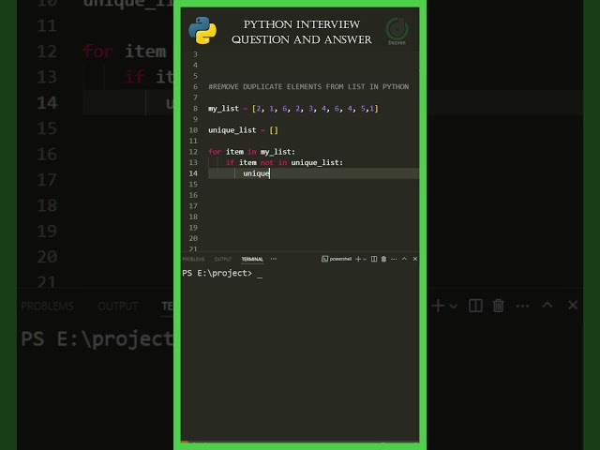Open OUTPUT tab in dimmed background editor
600x450 pixels.
tap(117, 307)
